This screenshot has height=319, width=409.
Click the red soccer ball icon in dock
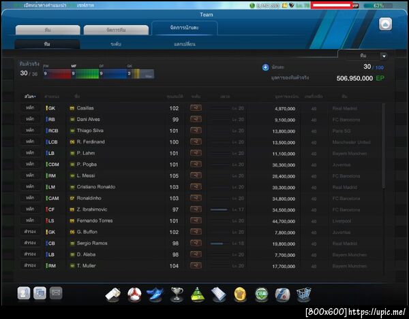pyautogui.click(x=134, y=295)
